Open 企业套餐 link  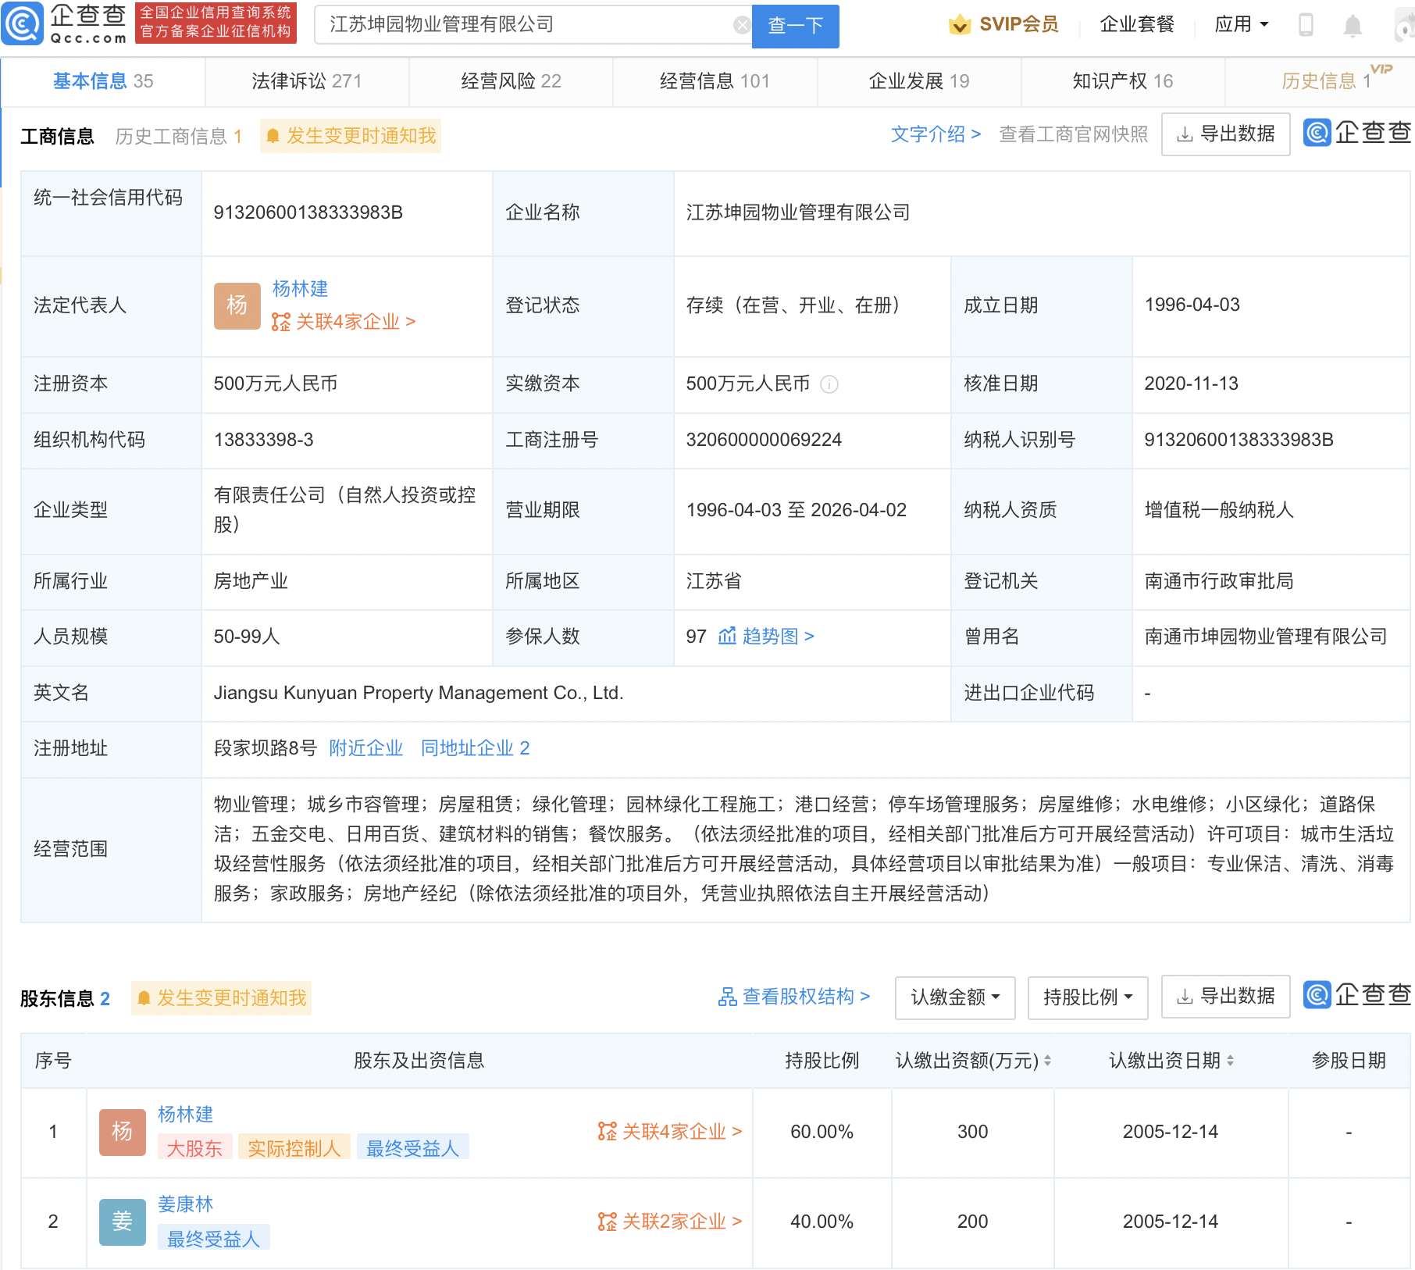(1137, 24)
